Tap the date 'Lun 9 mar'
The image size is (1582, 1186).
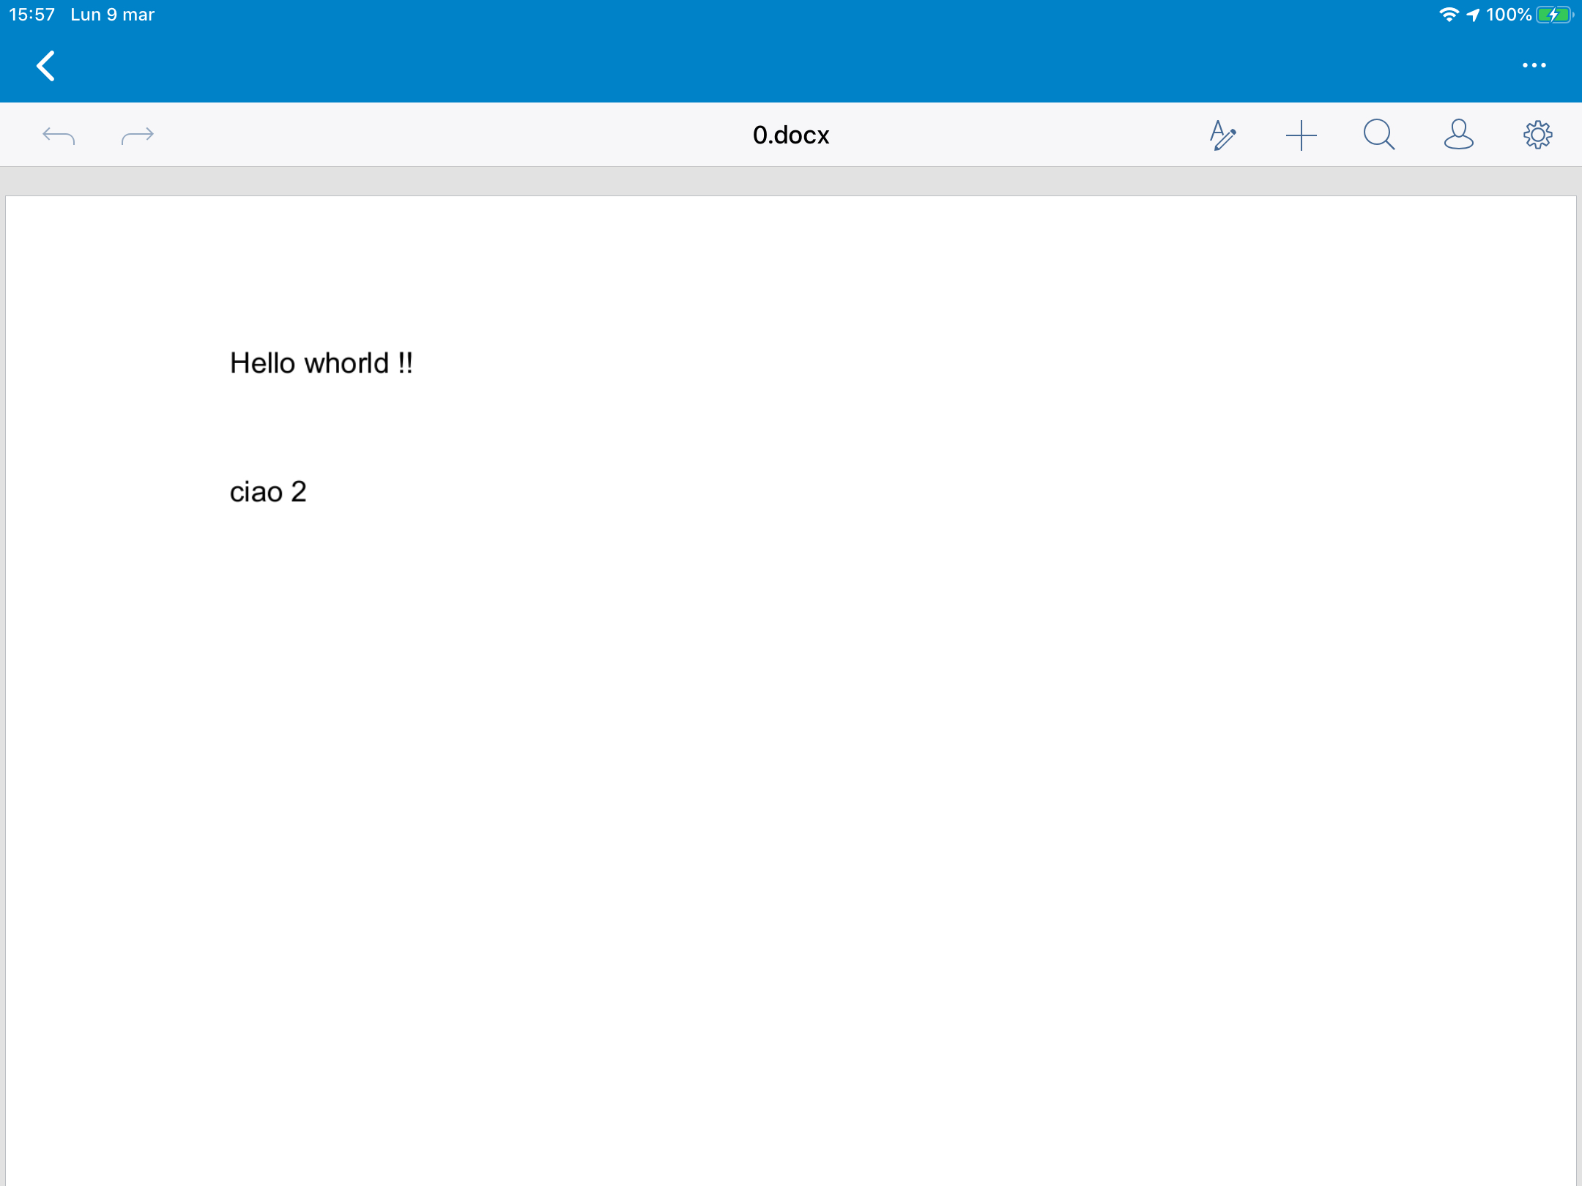[112, 15]
